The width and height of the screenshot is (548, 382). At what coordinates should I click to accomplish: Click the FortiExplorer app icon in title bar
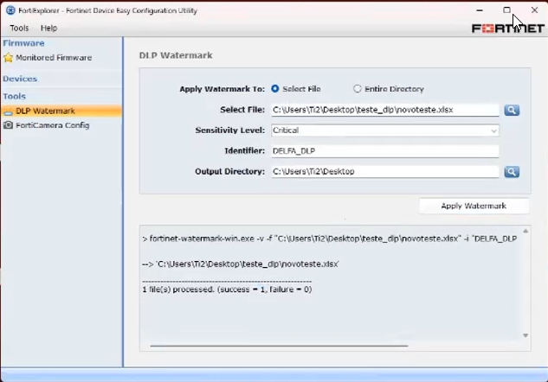tap(10, 10)
